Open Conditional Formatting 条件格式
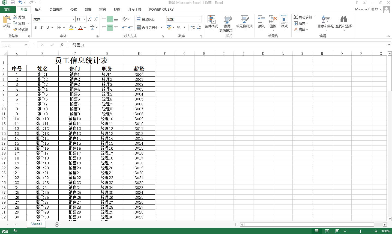The image size is (392, 234). coord(211,23)
